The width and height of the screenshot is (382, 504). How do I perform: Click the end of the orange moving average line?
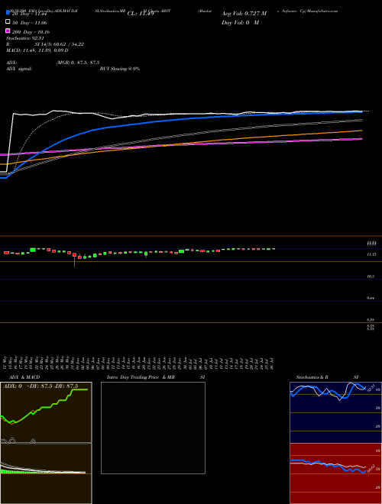361,131
